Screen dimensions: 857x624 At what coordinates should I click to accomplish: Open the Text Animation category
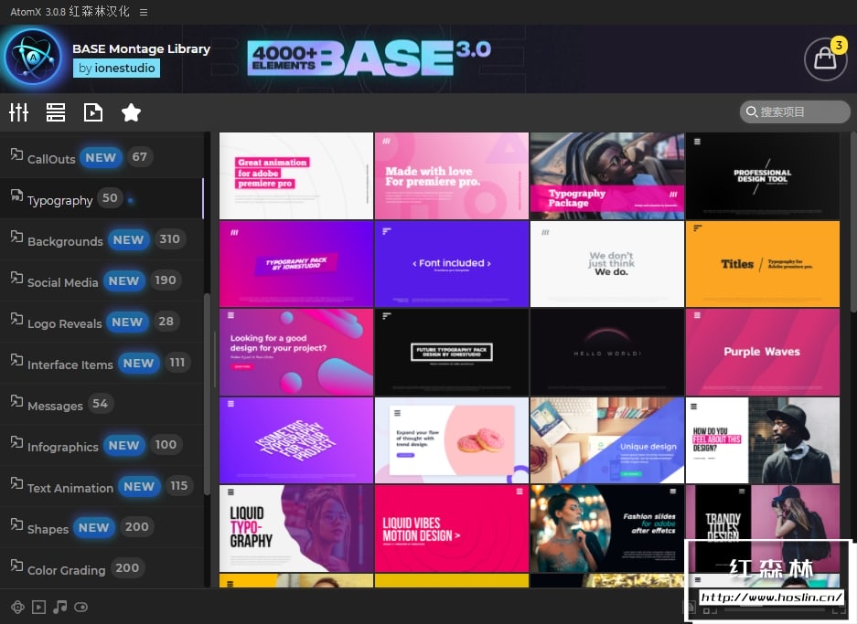click(102, 486)
